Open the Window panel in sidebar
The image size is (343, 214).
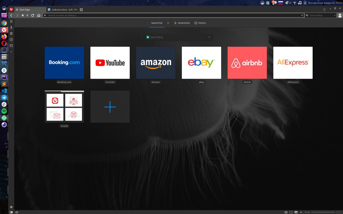pyautogui.click(x=11, y=45)
